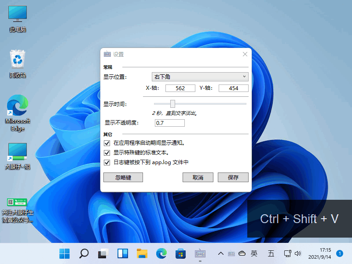Open the notification center badge
Image resolution: width=352 pixels, height=264 pixels.
click(340, 254)
